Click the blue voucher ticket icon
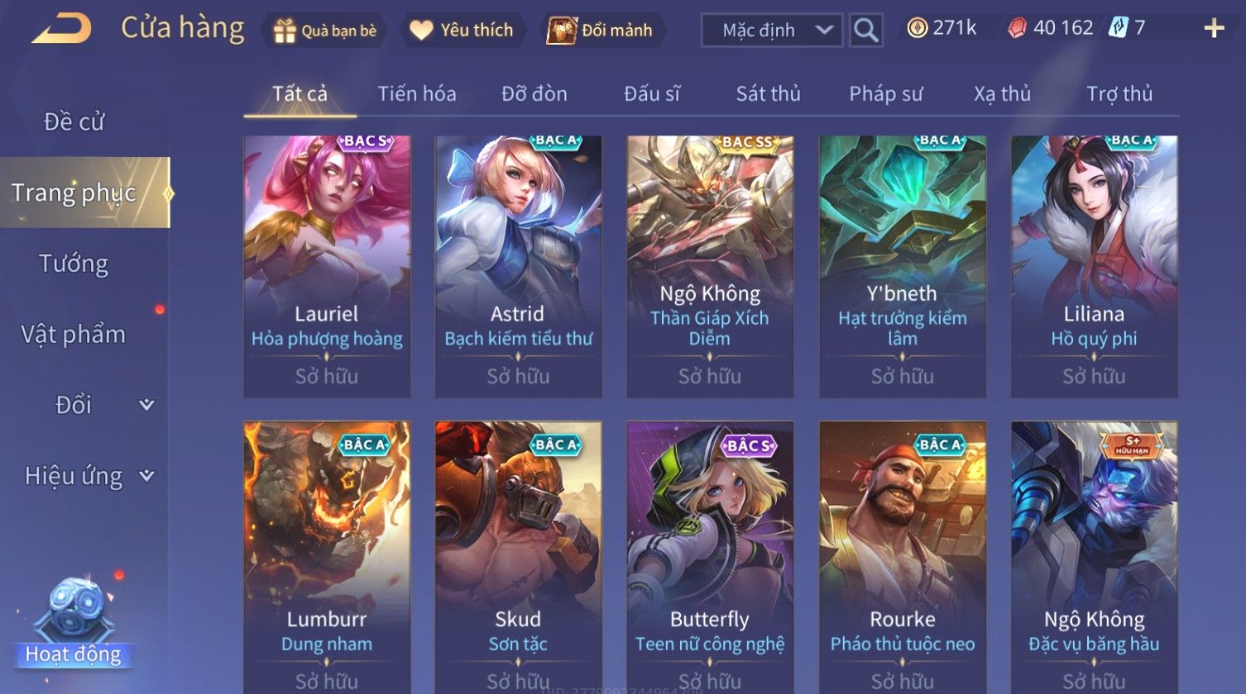Viewport: 1246px width, 694px height. (1118, 28)
